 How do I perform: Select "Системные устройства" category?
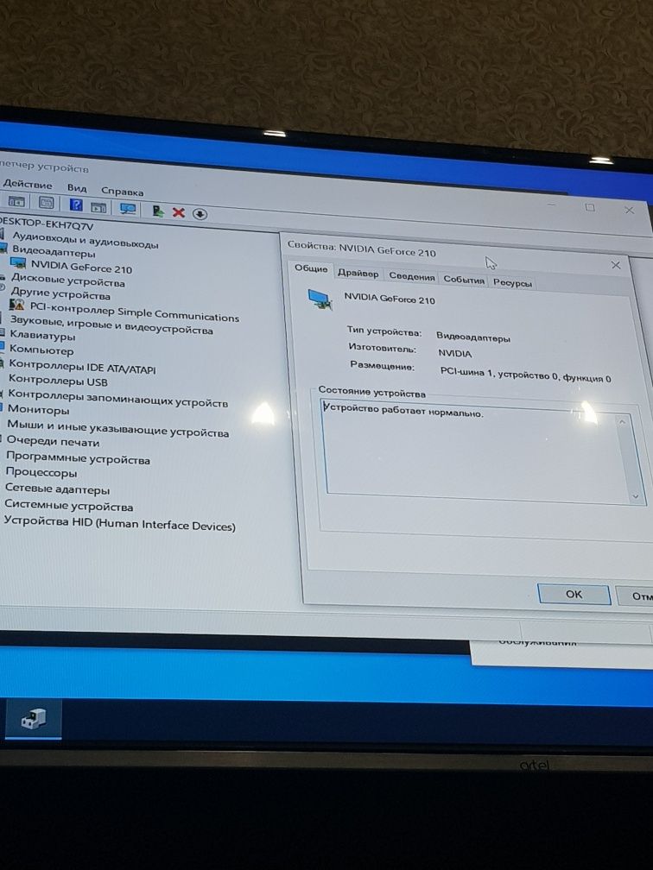pos(69,506)
